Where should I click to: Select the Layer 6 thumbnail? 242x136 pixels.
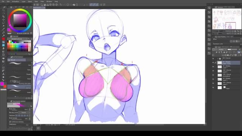pyautogui.click(x=220, y=71)
